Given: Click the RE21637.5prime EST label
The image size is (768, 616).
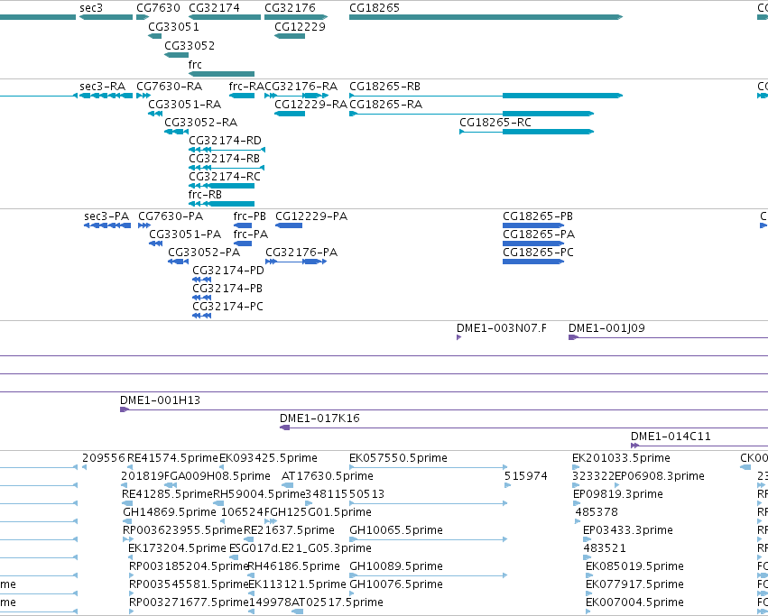Looking at the screenshot, I should click(289, 529).
